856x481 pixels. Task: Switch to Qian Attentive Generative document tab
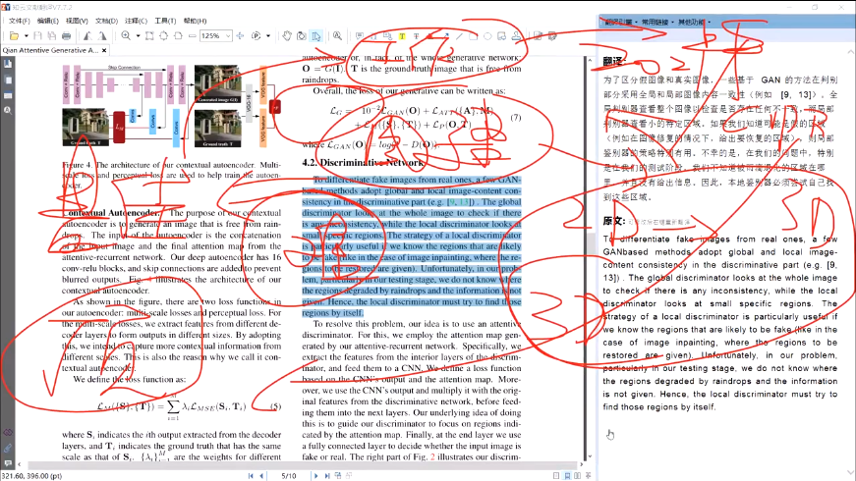(51, 50)
